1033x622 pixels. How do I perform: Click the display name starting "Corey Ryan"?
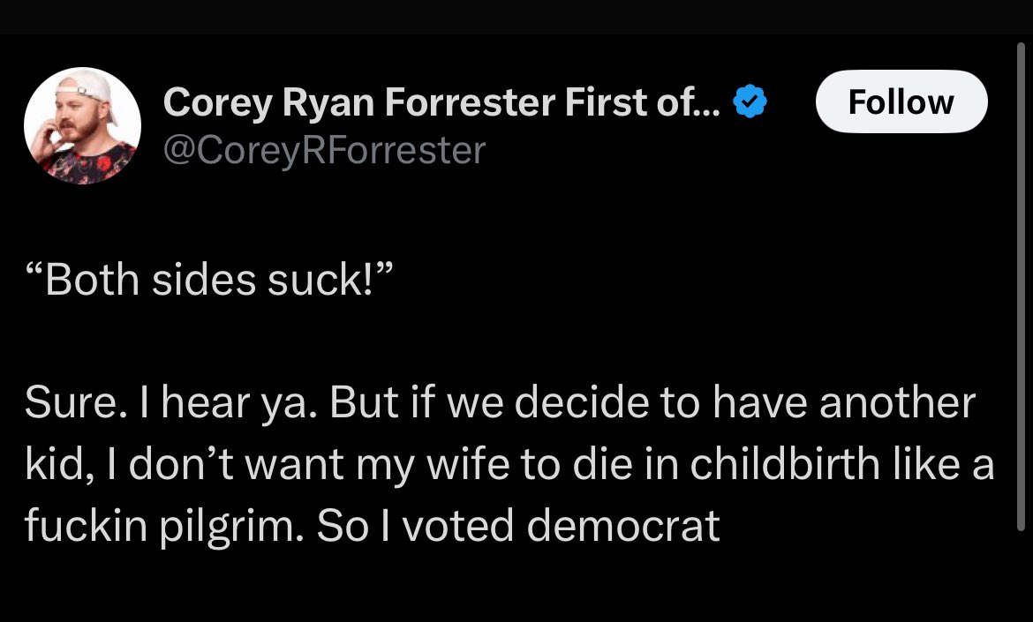point(441,104)
